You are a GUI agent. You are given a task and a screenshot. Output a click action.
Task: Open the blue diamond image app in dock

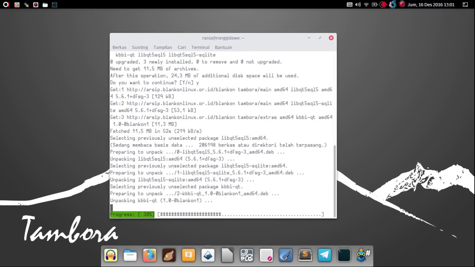point(208,255)
